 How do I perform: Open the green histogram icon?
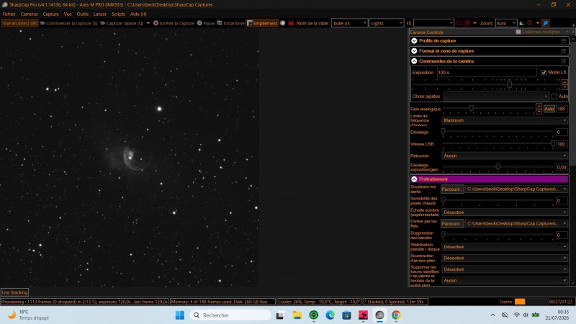coord(521,23)
